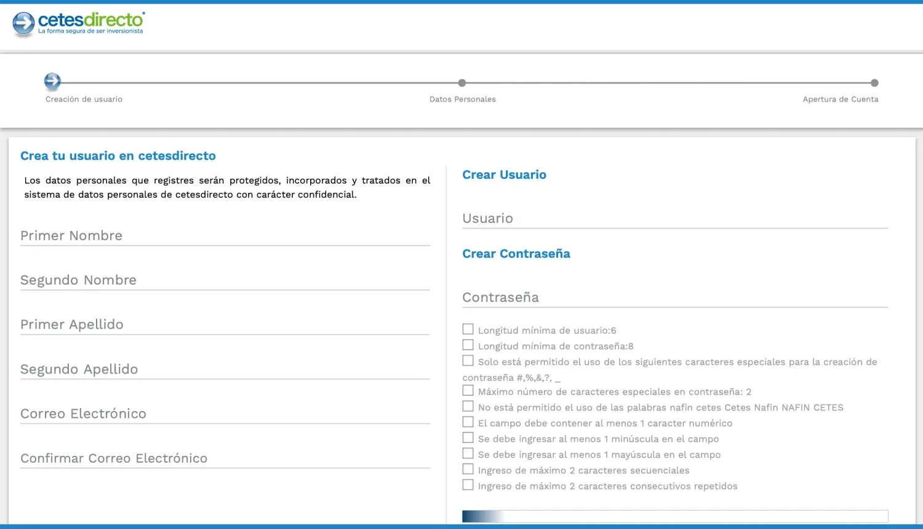Click the Creación de usuario step arrow icon

pyautogui.click(x=52, y=81)
